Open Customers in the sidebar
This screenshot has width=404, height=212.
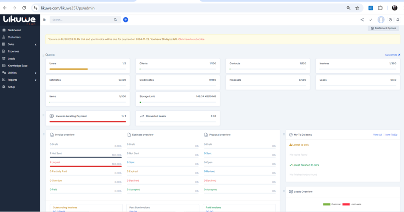pyautogui.click(x=14, y=37)
